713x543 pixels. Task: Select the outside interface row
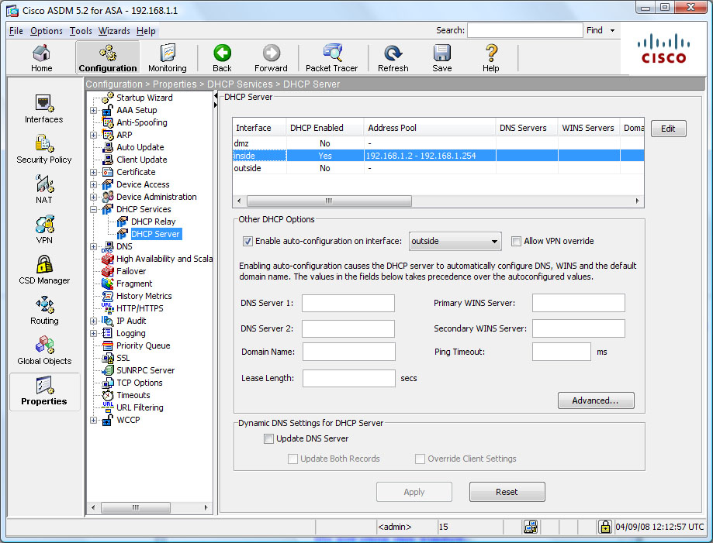coord(438,168)
